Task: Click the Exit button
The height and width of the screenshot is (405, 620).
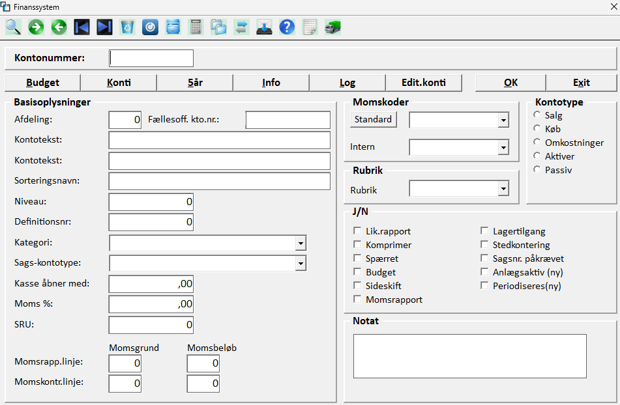Action: tap(582, 83)
